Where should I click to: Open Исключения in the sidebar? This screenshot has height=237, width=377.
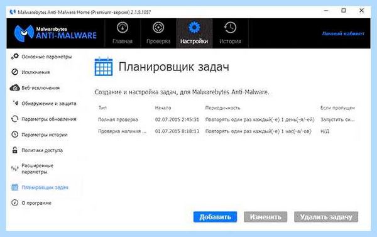[x=36, y=72]
